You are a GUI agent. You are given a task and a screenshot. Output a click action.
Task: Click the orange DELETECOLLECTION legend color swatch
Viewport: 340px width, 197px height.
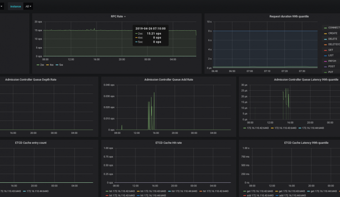coord(325,44)
